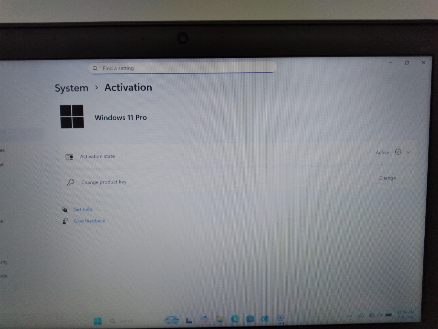Open the dark L-shaped taskbar app
The image size is (438, 329).
point(189,320)
